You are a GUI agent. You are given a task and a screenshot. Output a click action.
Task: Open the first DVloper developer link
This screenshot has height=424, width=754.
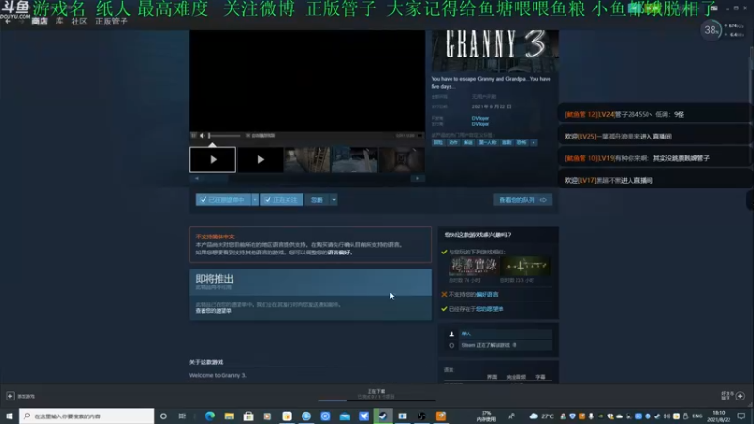pos(481,118)
